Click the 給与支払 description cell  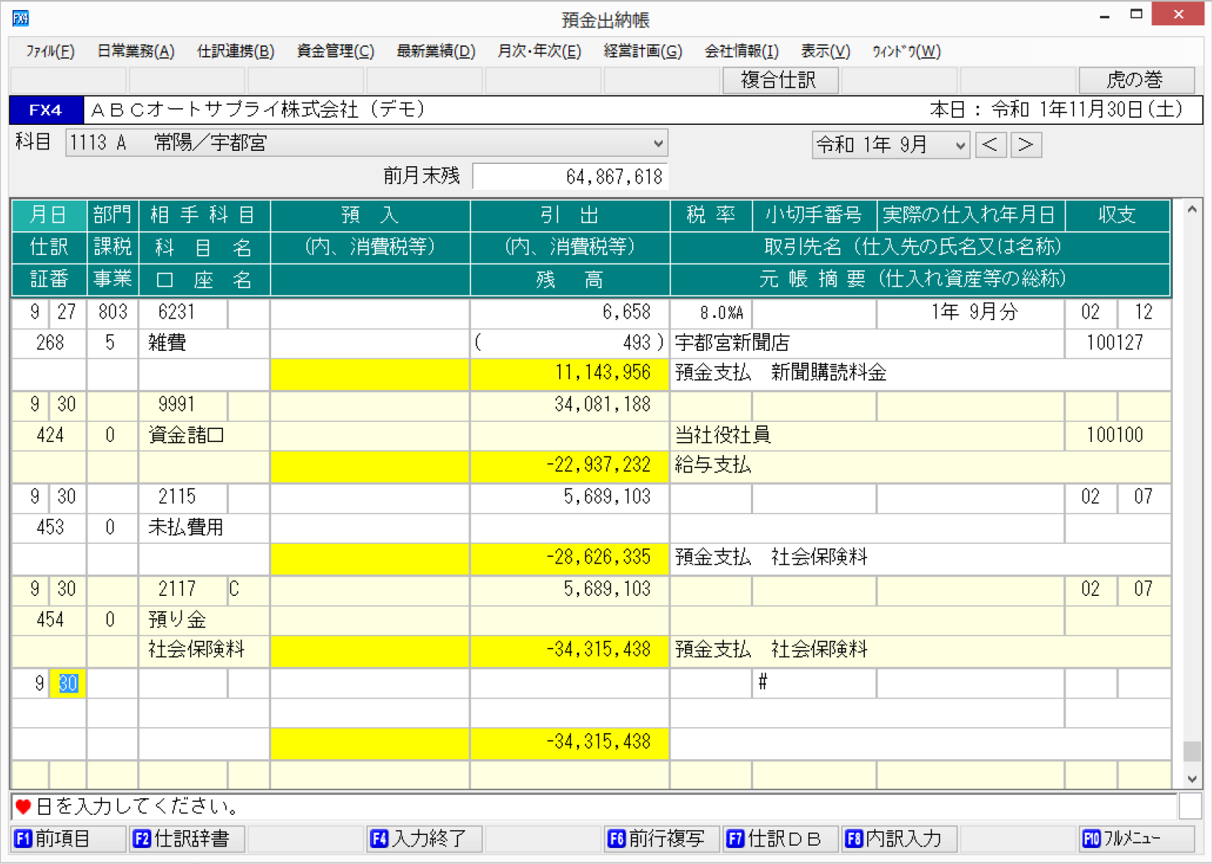click(921, 466)
